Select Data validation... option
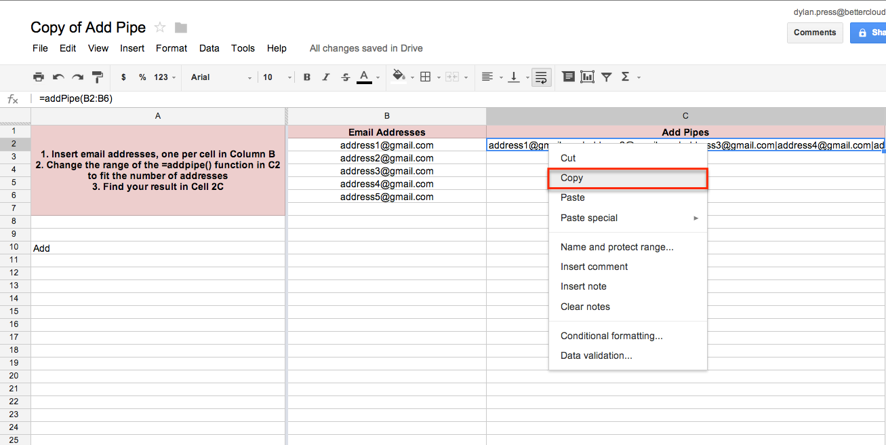Viewport: 886px width, 445px height. tap(628, 355)
